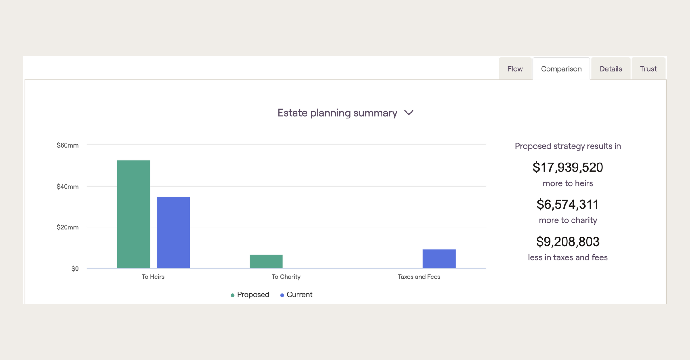This screenshot has height=360, width=690.
Task: Select the blue Taxes and Fees bar
Action: coord(439,259)
